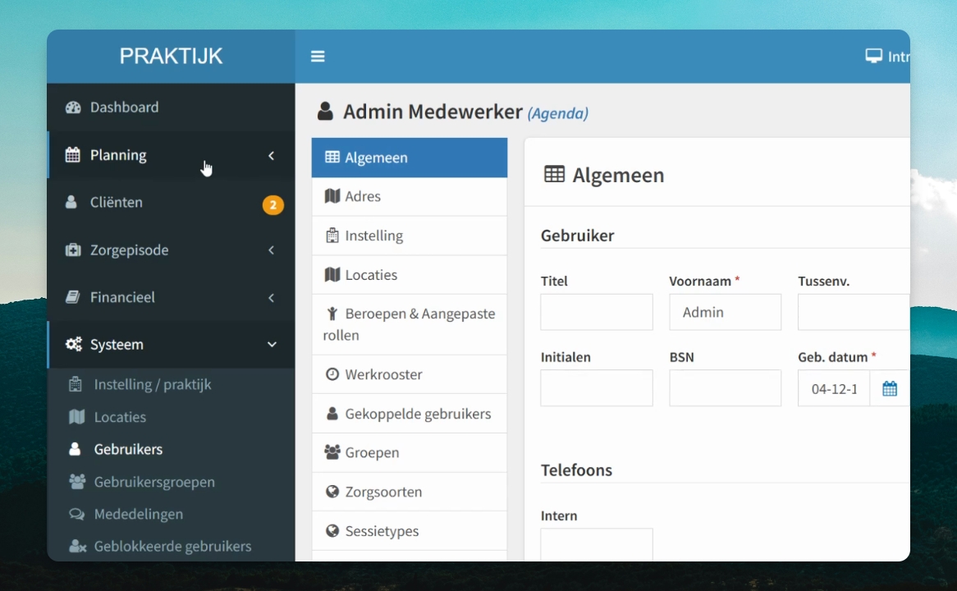The image size is (957, 591).
Task: Click the Gebruikers user icon in sidebar
Action: click(75, 449)
